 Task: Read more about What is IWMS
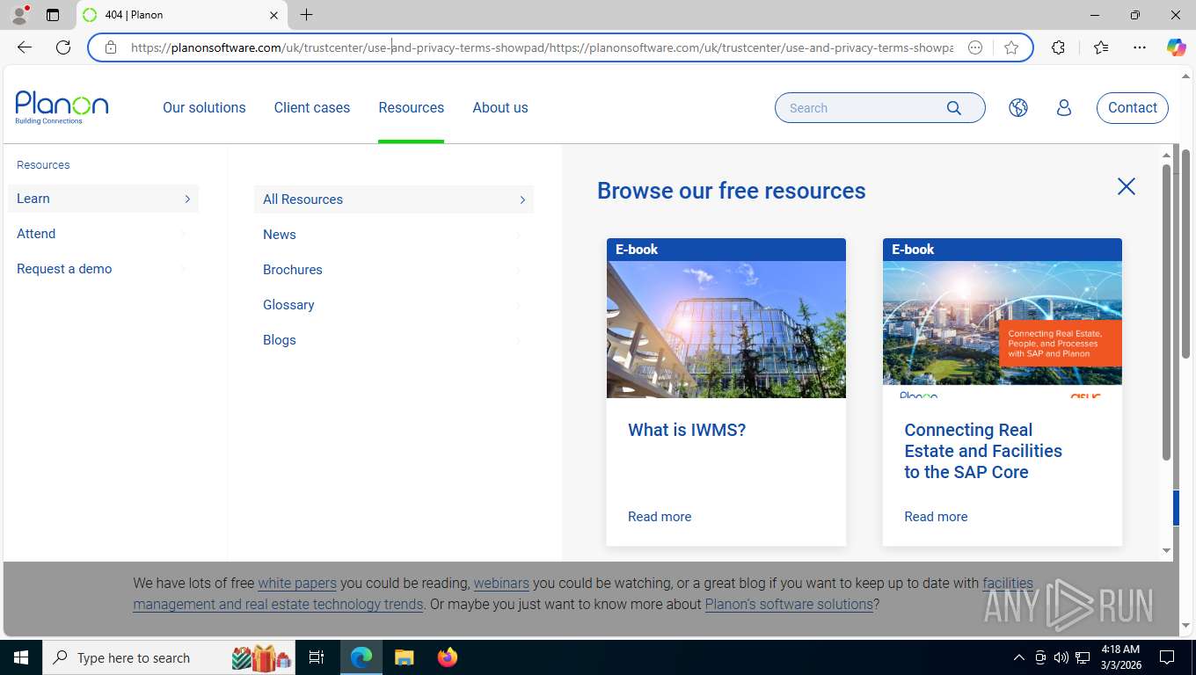click(660, 517)
